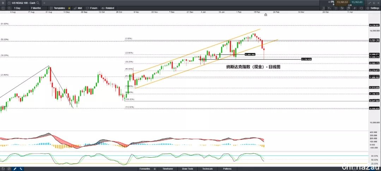Click the yellow D badge

(69, 8)
